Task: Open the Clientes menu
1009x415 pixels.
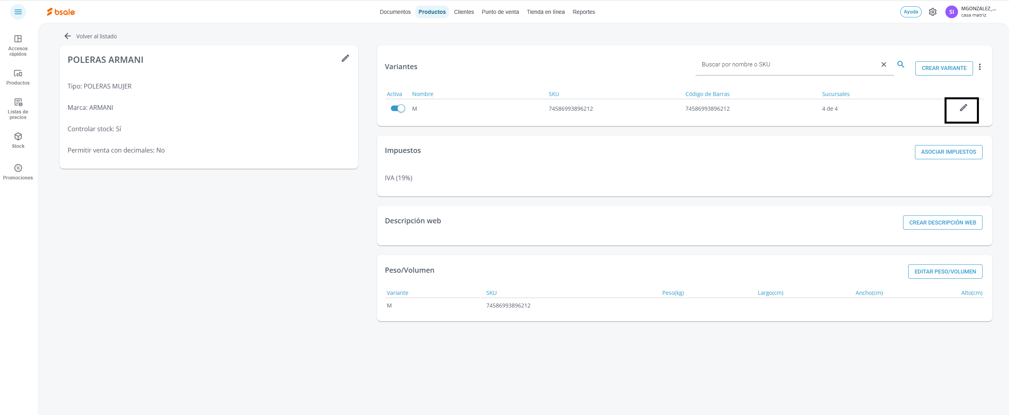Action: click(464, 12)
